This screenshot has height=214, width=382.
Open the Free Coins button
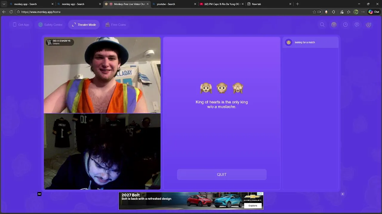[x=115, y=25]
